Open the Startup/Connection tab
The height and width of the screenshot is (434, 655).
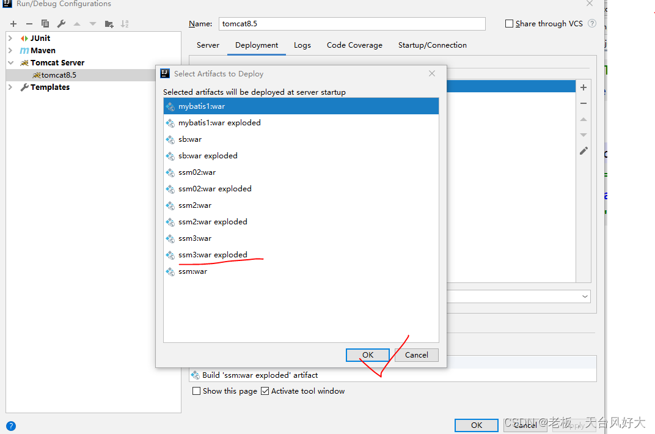click(x=433, y=45)
